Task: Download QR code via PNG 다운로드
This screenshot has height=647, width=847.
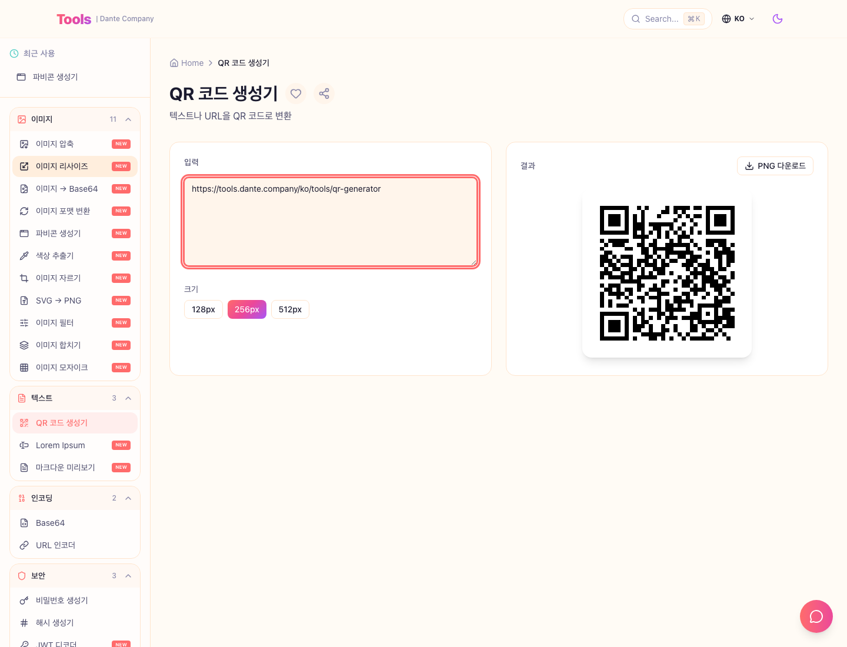Action: coord(775,166)
